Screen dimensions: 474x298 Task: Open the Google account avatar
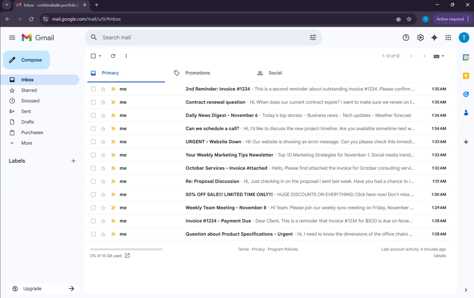tap(464, 38)
